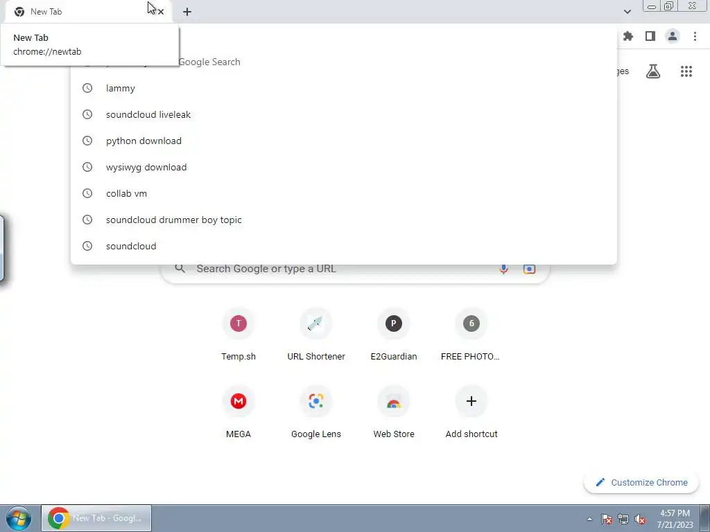This screenshot has height=532, width=710.
Task: Click the Customize Chrome button
Action: (x=641, y=482)
